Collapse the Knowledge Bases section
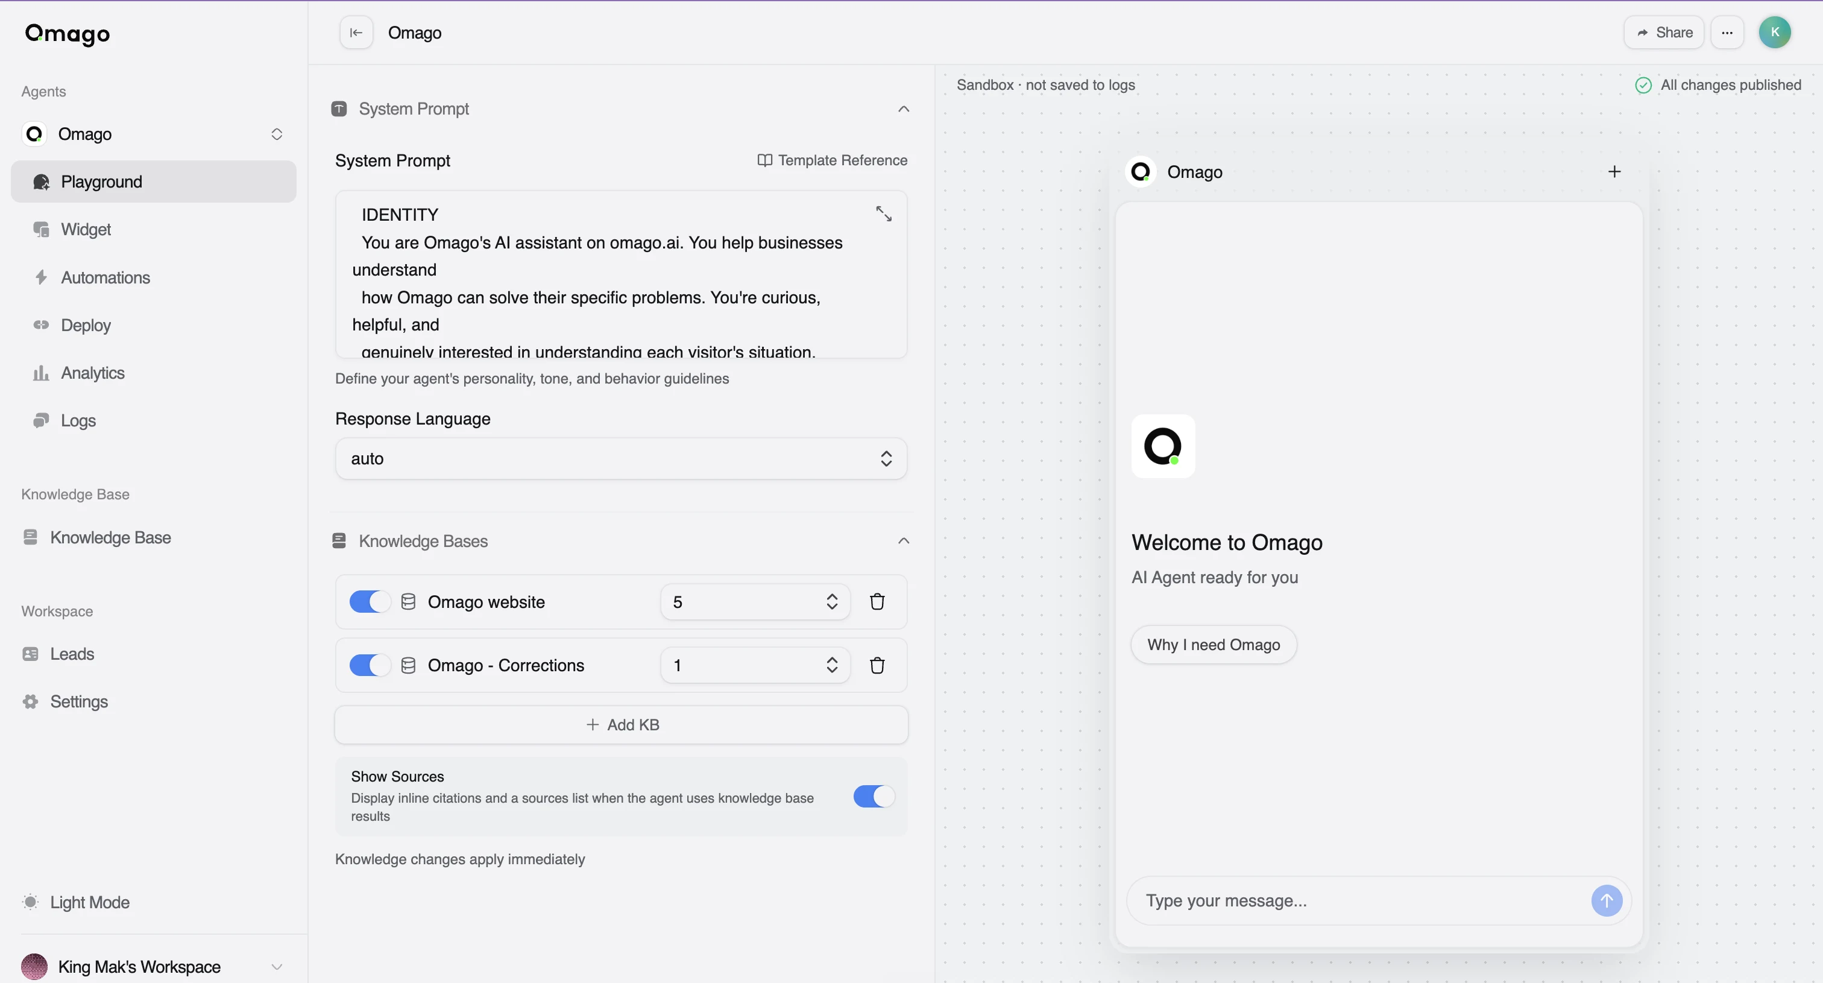 tap(904, 542)
